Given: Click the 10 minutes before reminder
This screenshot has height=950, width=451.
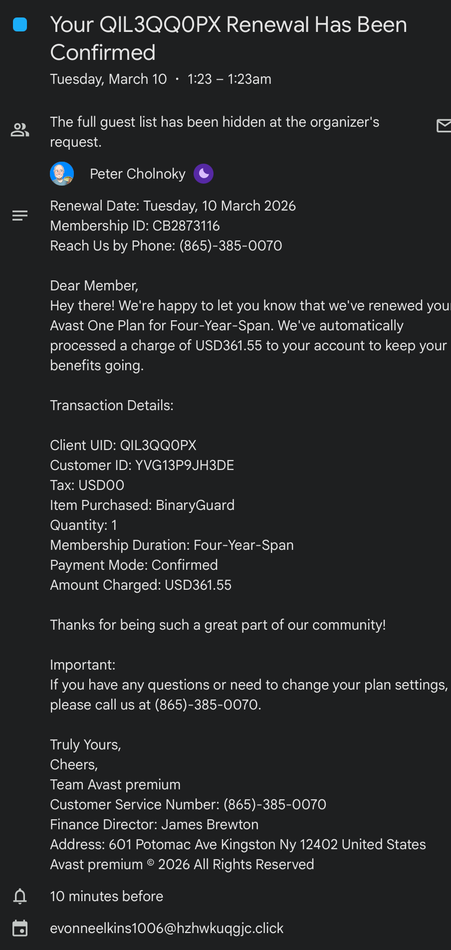Looking at the screenshot, I should 107,897.
